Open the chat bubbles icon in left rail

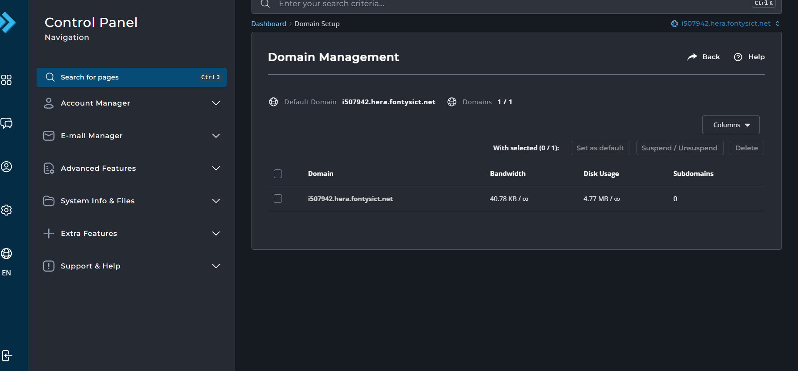(7, 123)
